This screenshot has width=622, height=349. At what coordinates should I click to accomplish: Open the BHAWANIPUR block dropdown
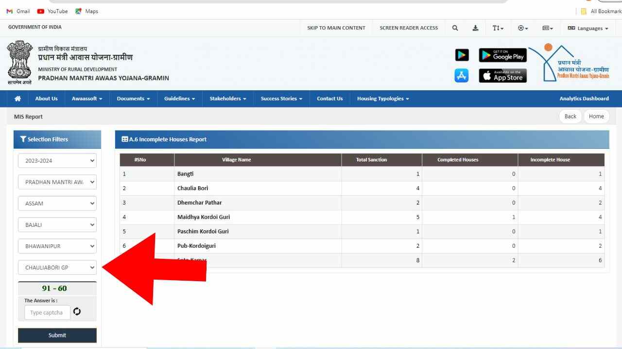[57, 246]
